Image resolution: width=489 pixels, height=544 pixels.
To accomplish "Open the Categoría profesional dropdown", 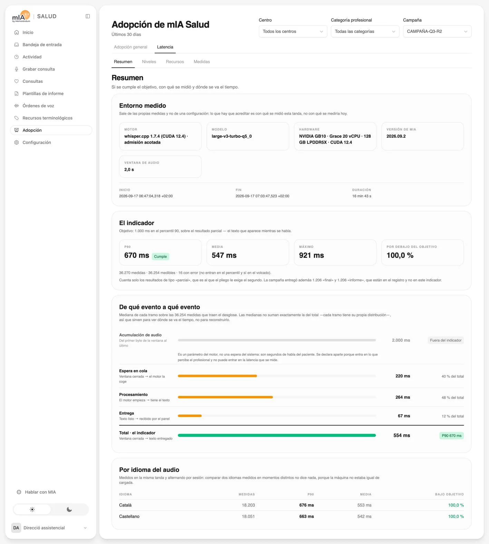I will [x=365, y=31].
